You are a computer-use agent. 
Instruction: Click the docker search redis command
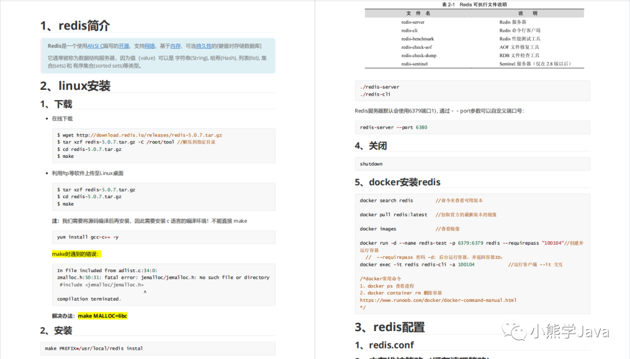tap(386, 201)
